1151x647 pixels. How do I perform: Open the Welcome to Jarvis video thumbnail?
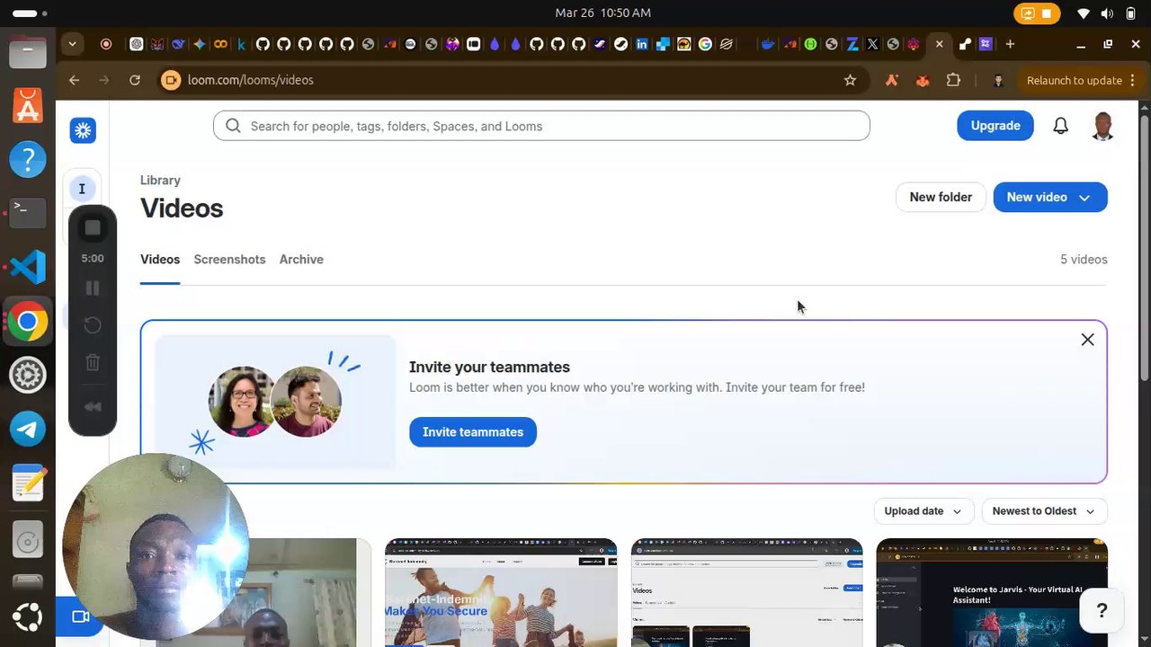(x=992, y=592)
